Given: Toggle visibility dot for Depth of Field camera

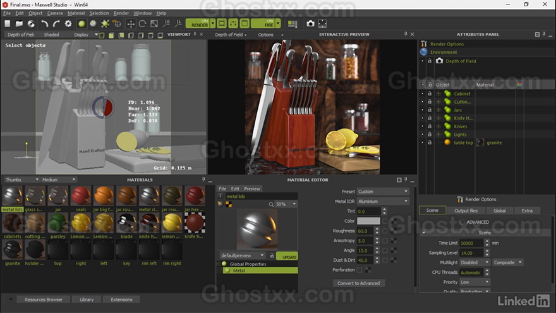Looking at the screenshot, I should tap(422, 61).
